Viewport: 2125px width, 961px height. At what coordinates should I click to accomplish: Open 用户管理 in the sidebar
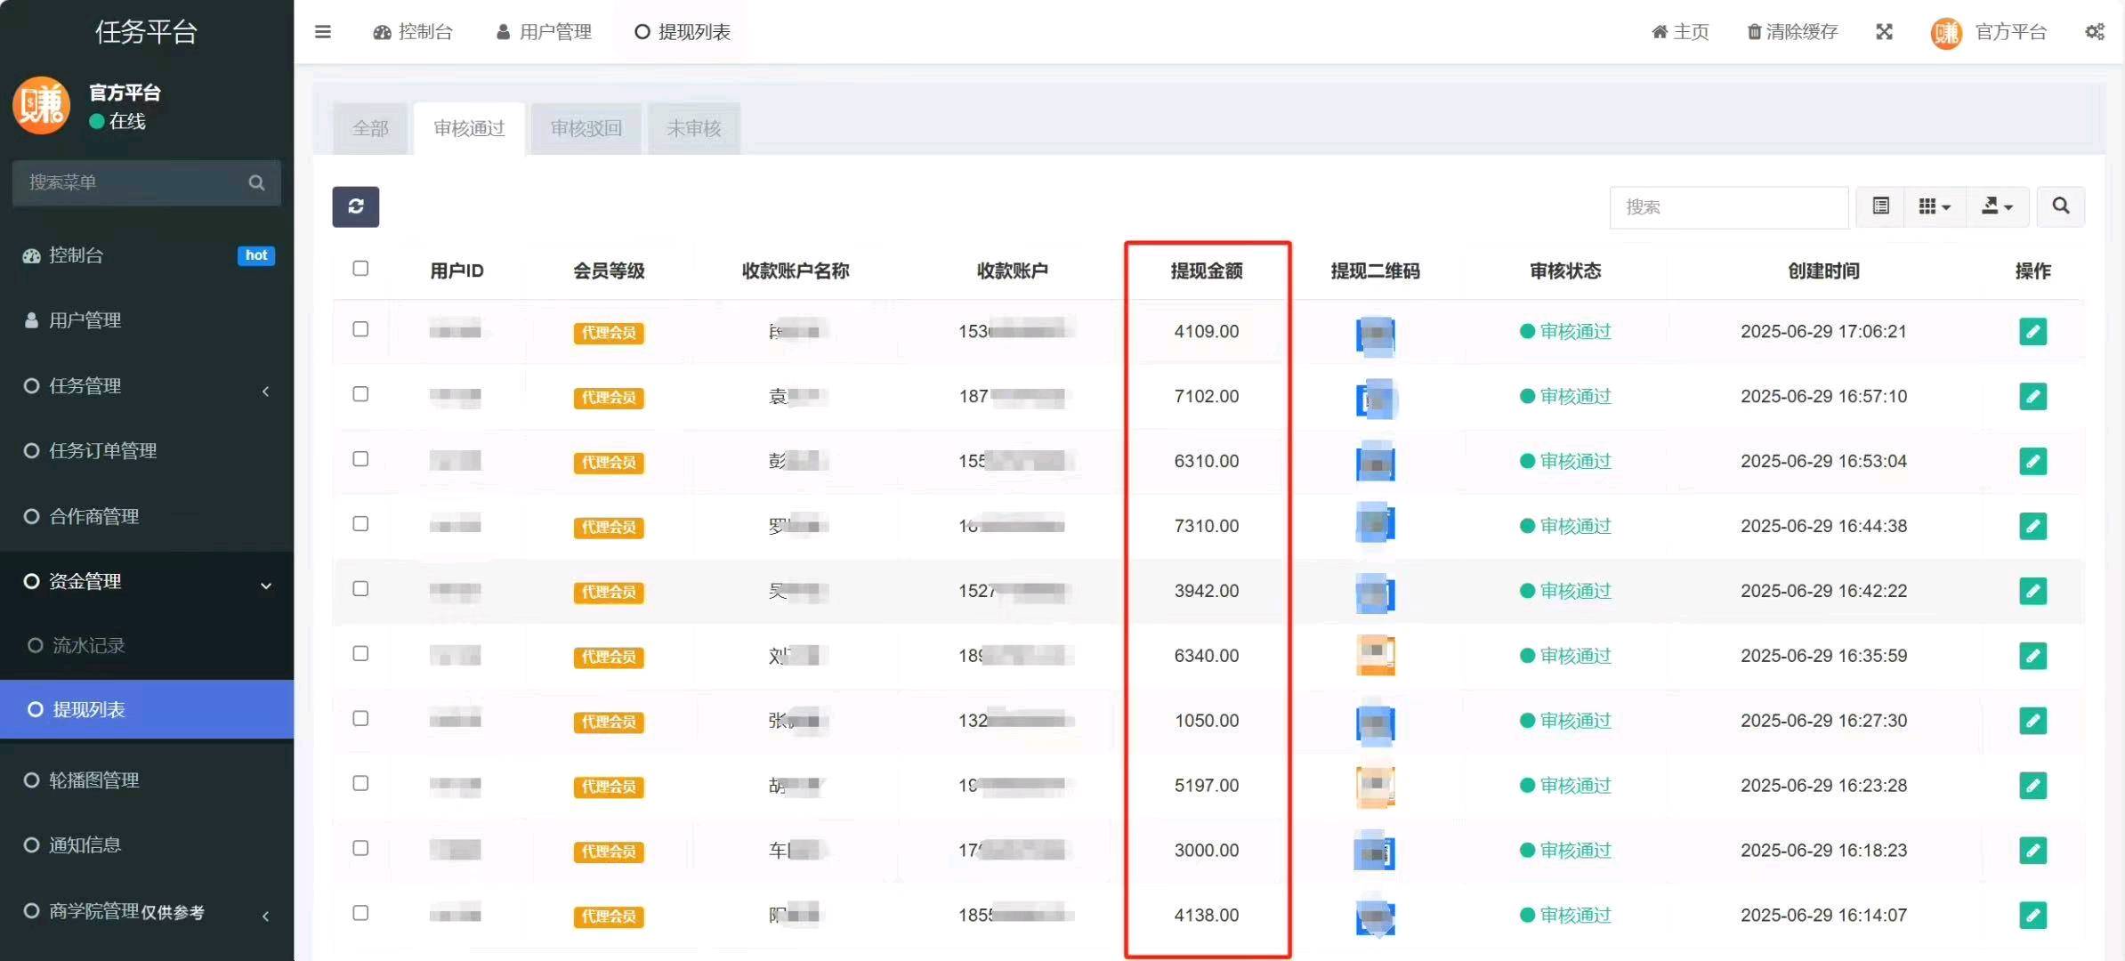[147, 320]
